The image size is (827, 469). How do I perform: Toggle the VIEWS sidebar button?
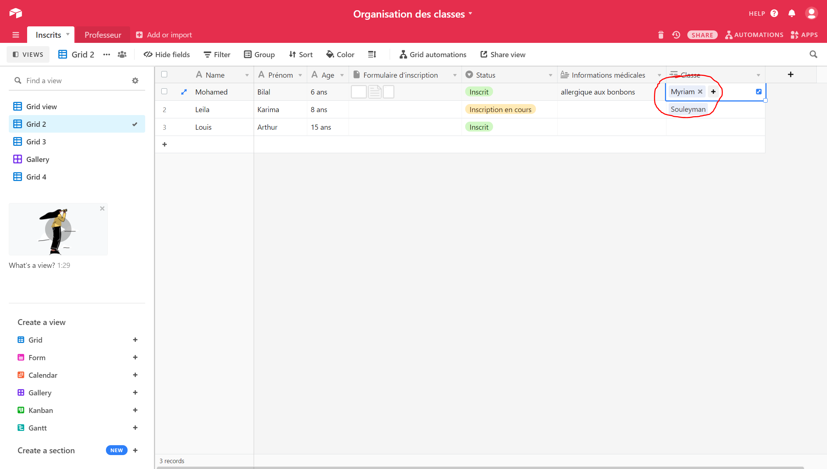(x=28, y=55)
